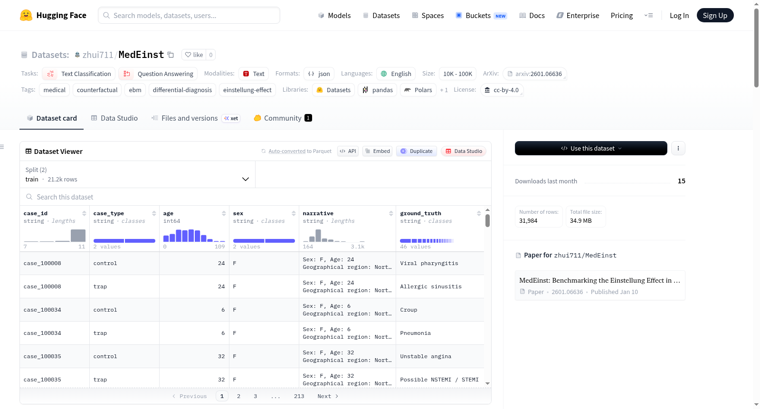Open the Files and versions tab
760x409 pixels.
tap(196, 118)
